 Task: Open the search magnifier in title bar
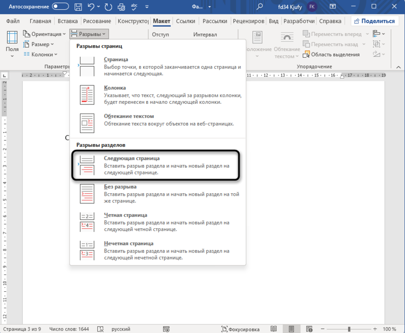click(260, 6)
